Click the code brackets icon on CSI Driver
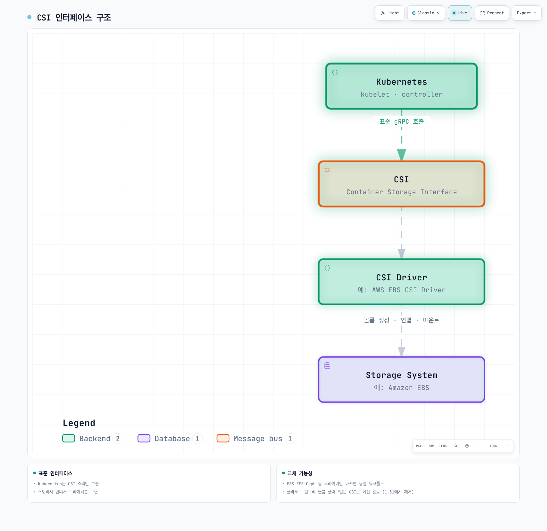 327,268
